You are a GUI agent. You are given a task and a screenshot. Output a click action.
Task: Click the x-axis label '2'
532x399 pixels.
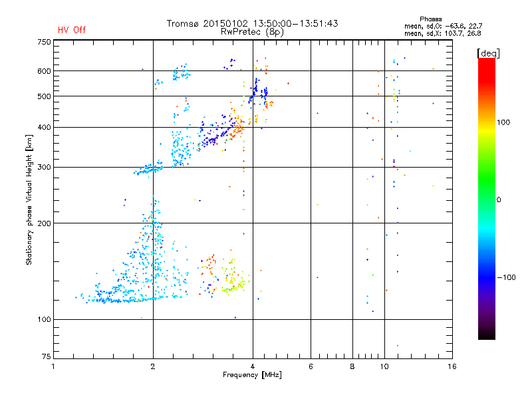[153, 366]
